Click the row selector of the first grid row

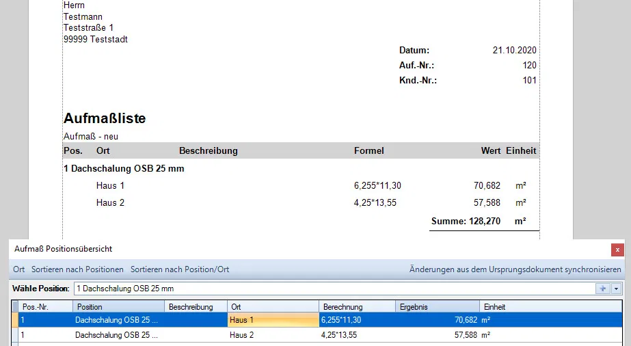pyautogui.click(x=15, y=319)
